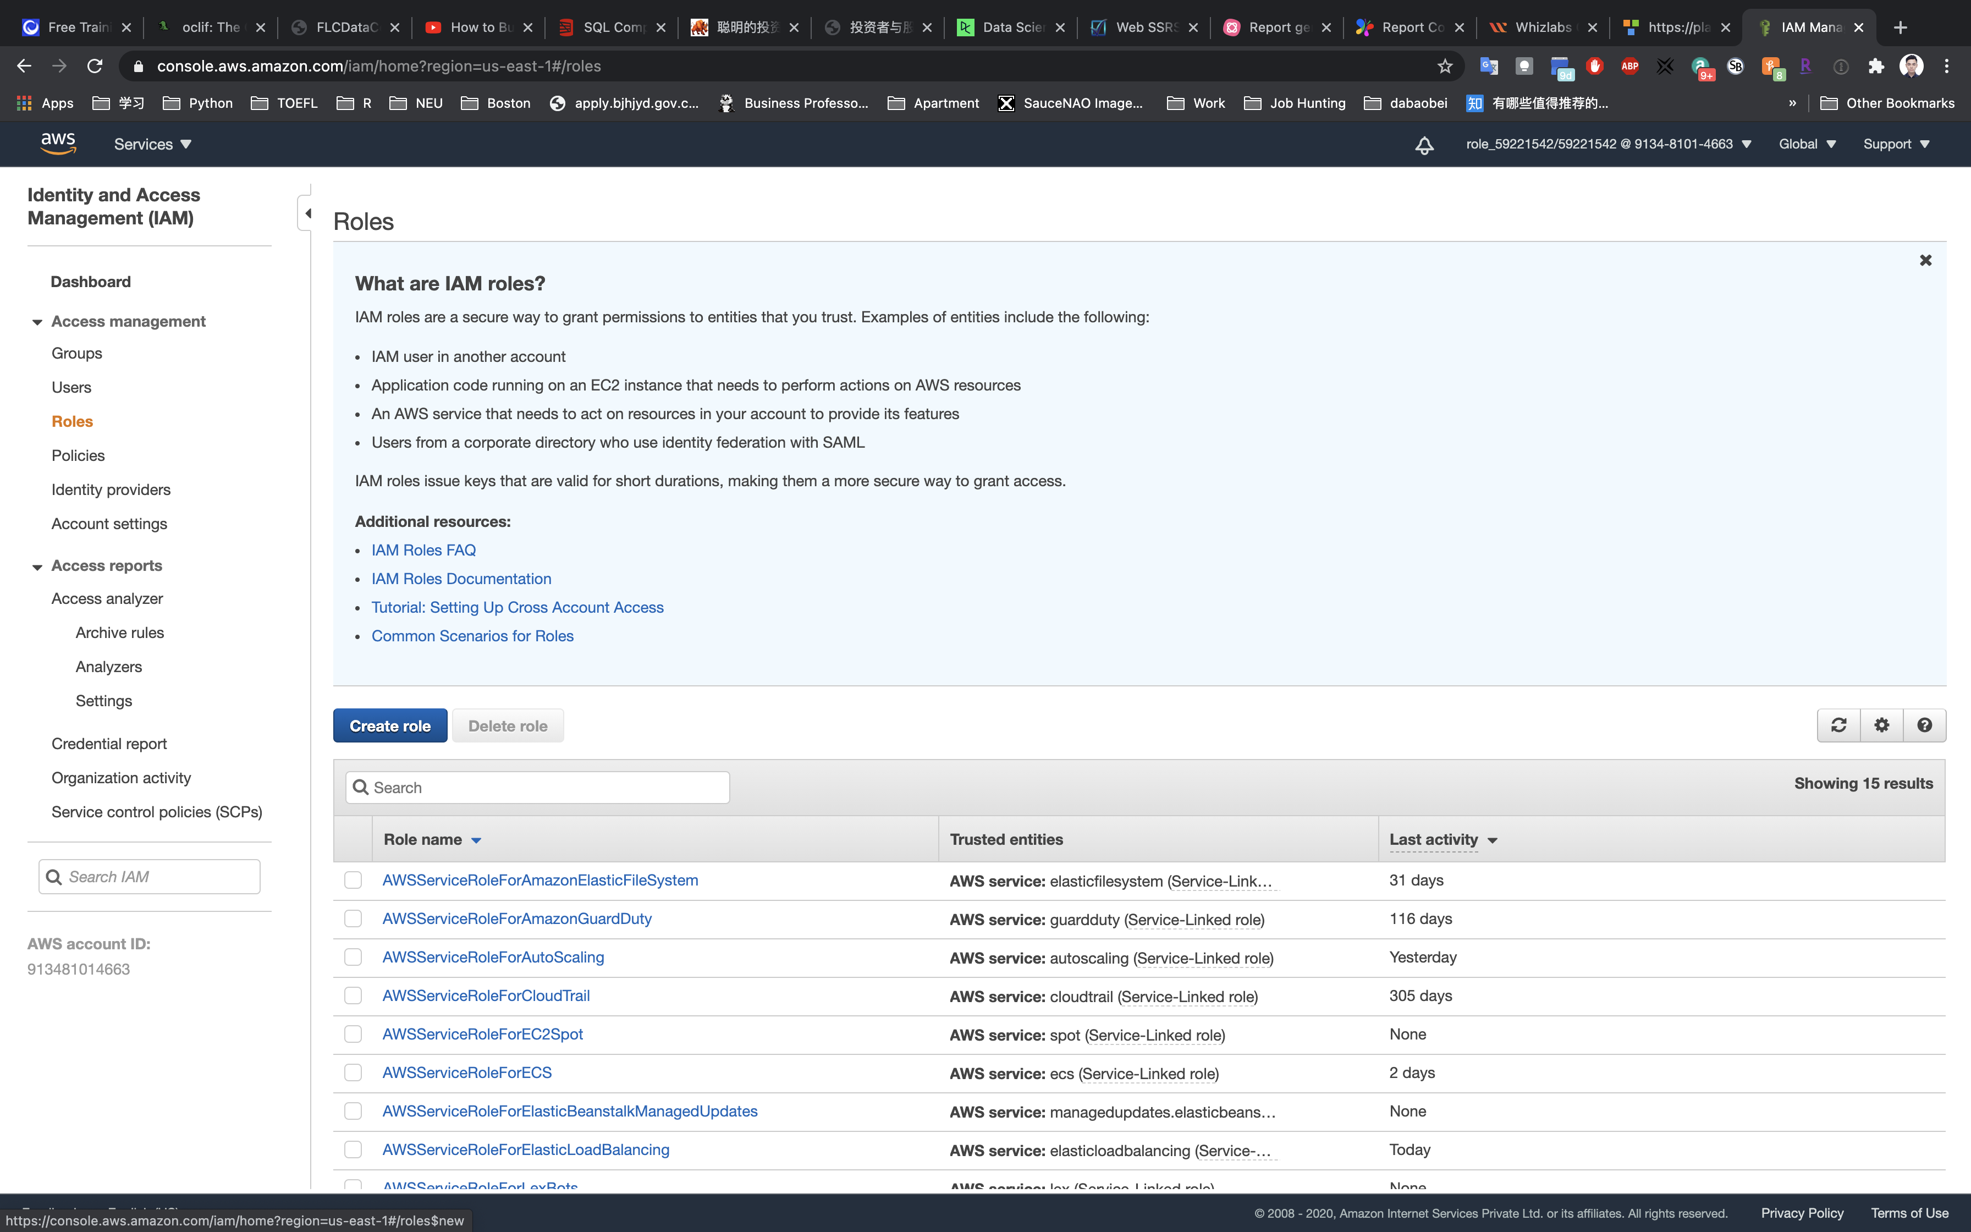Image resolution: width=1971 pixels, height=1232 pixels.
Task: Click the AWS logo home icon
Action: [58, 144]
